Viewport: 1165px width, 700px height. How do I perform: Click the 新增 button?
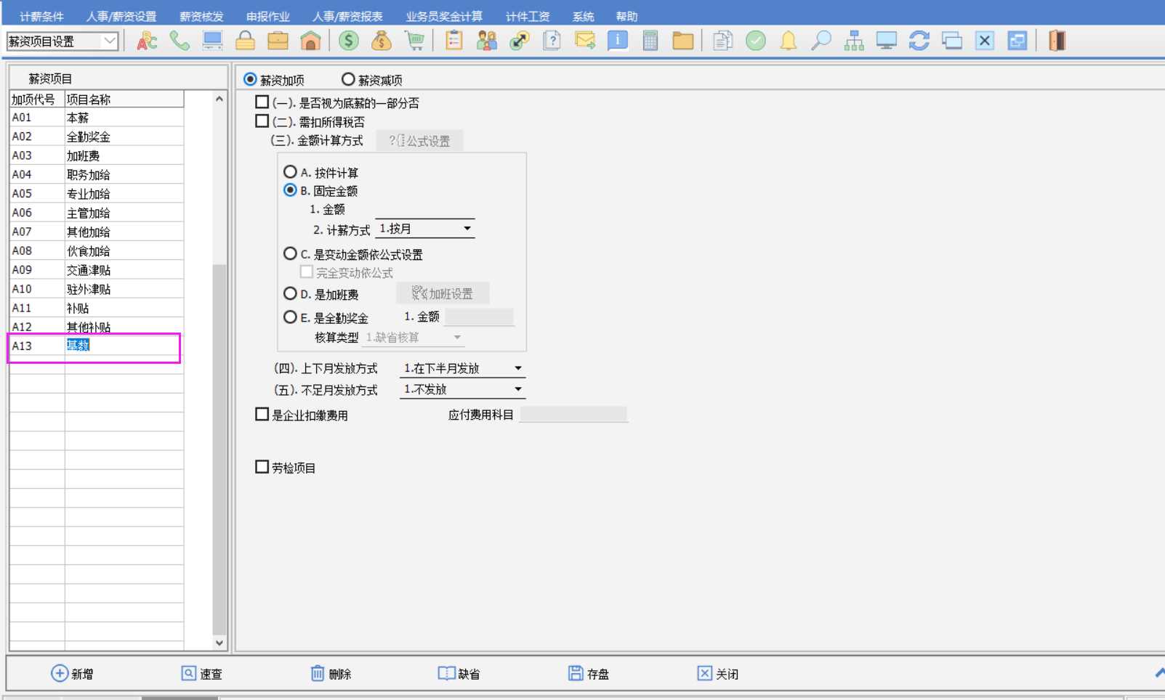(x=72, y=674)
